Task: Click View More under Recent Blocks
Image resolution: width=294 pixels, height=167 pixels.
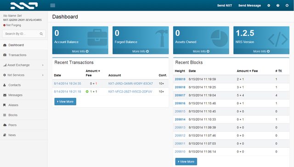Action: [186, 162]
